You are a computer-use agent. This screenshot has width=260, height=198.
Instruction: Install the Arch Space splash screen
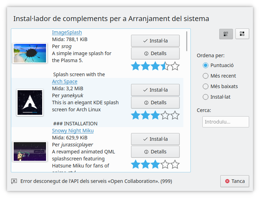tap(155, 90)
